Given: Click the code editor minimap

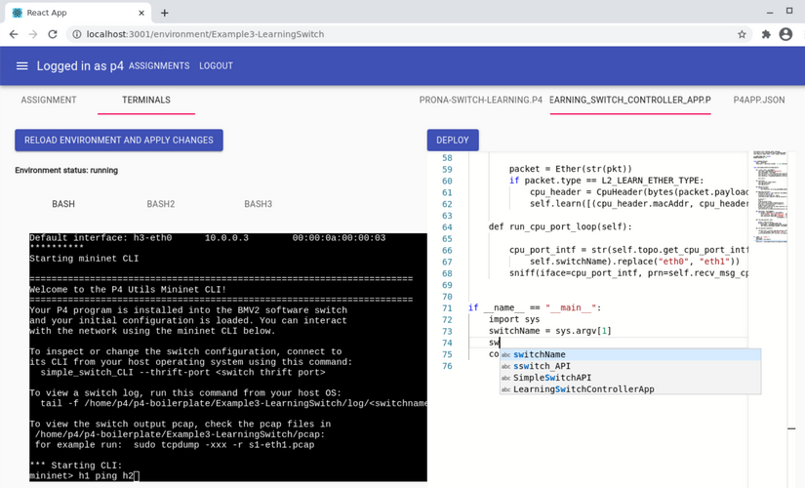Looking at the screenshot, I should 770,196.
